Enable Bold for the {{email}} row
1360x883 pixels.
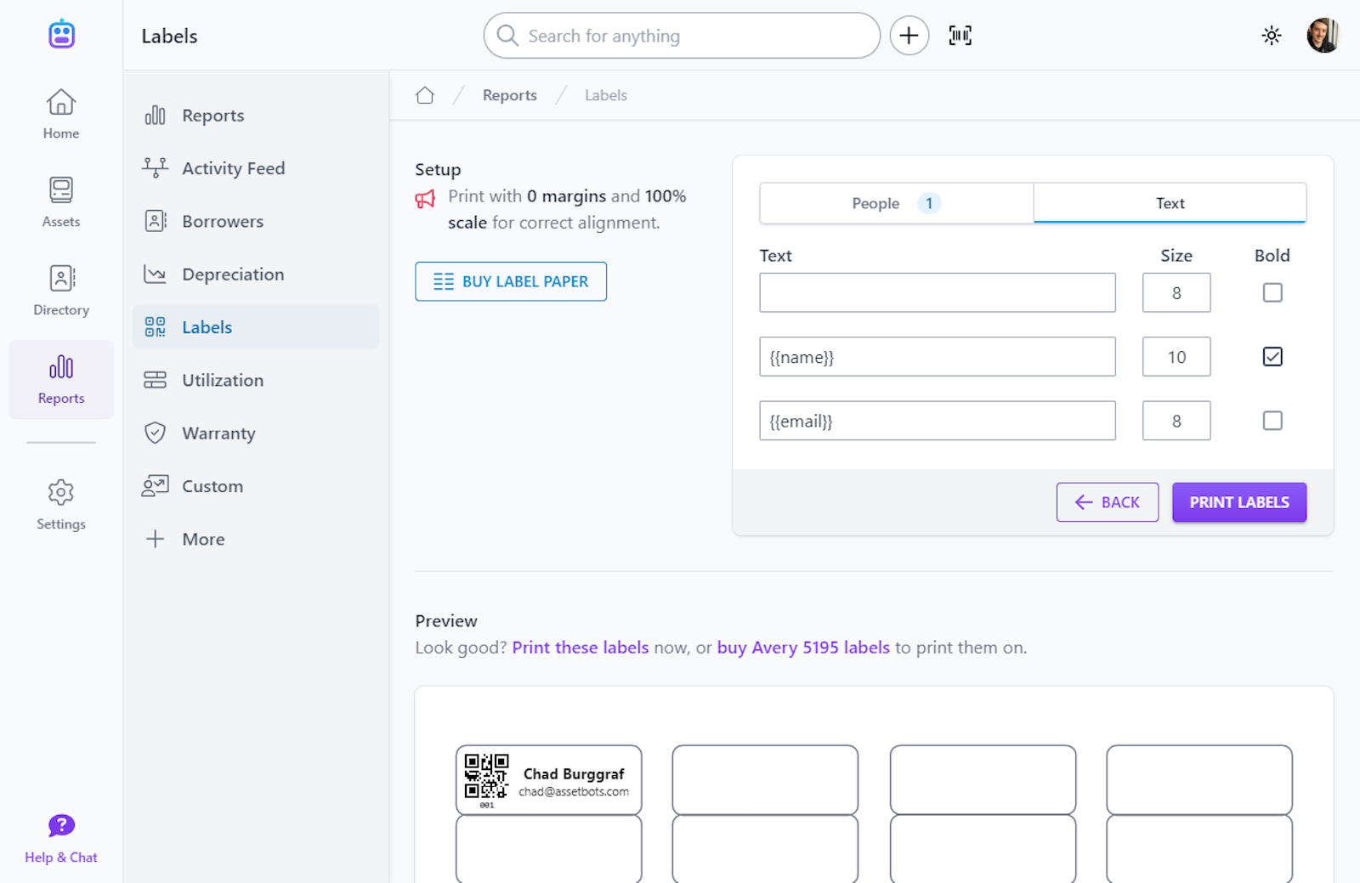pos(1272,421)
